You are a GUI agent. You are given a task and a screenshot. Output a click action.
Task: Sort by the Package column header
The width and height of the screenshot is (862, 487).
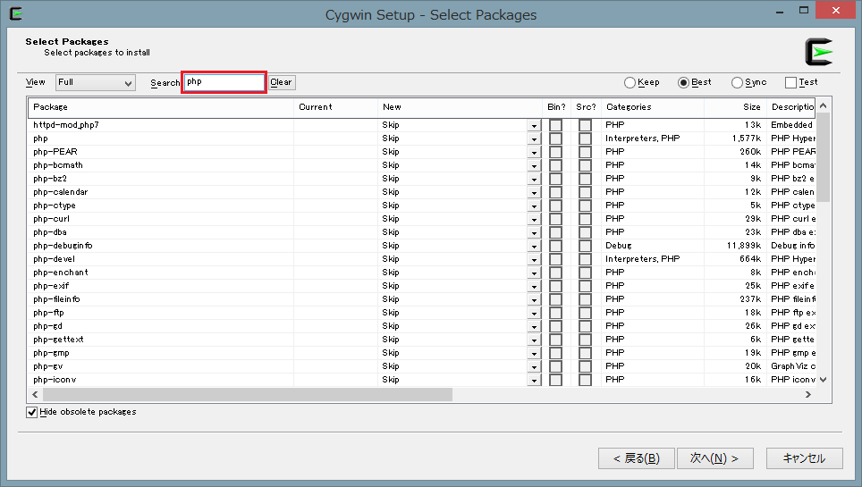161,107
